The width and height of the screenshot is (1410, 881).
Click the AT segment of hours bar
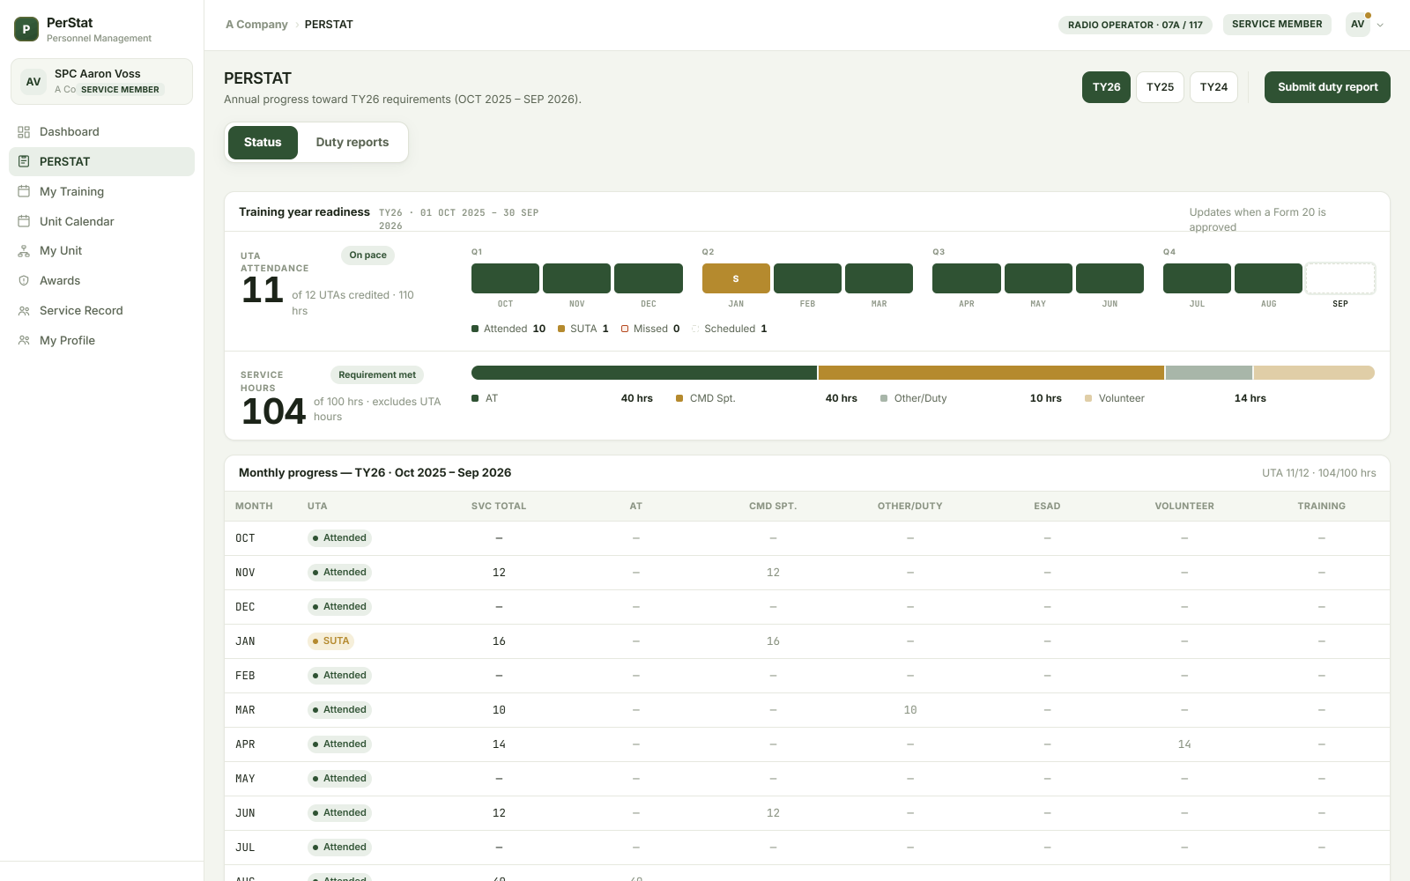pos(644,373)
